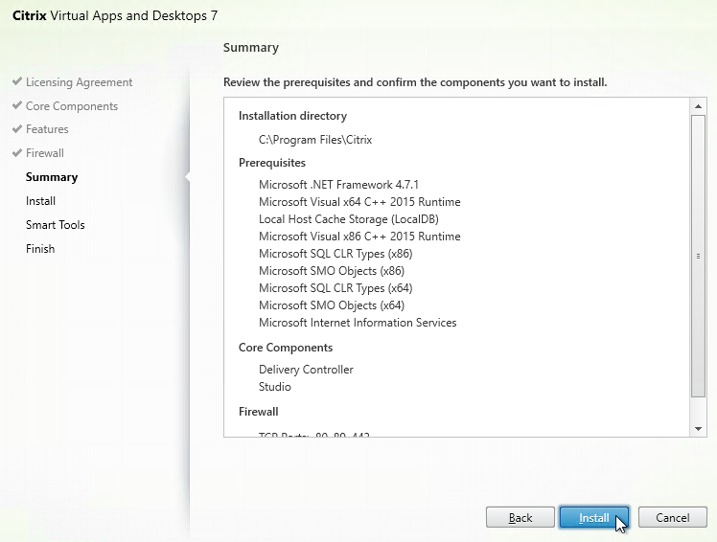Viewport: 717px width, 542px height.
Task: Click the Firewall checkmark icon
Action: pyautogui.click(x=17, y=152)
